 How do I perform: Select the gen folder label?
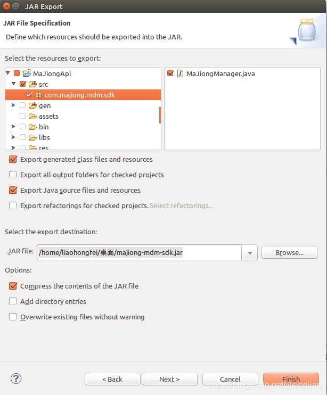45,106
